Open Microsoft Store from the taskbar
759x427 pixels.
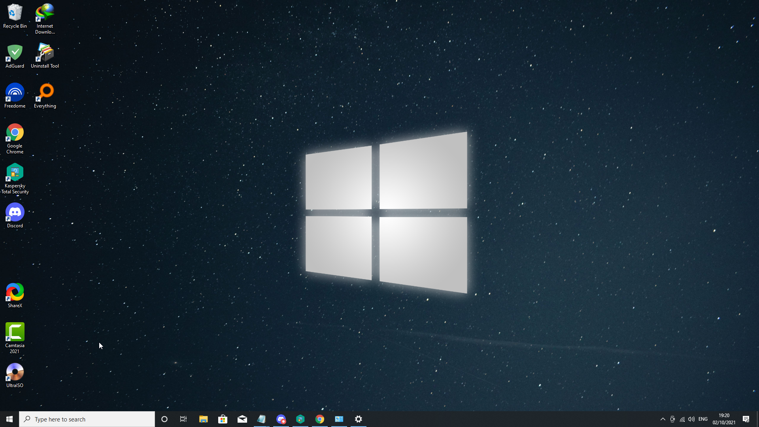click(x=223, y=419)
